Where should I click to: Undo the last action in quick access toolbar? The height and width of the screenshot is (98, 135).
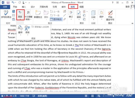[13, 2]
